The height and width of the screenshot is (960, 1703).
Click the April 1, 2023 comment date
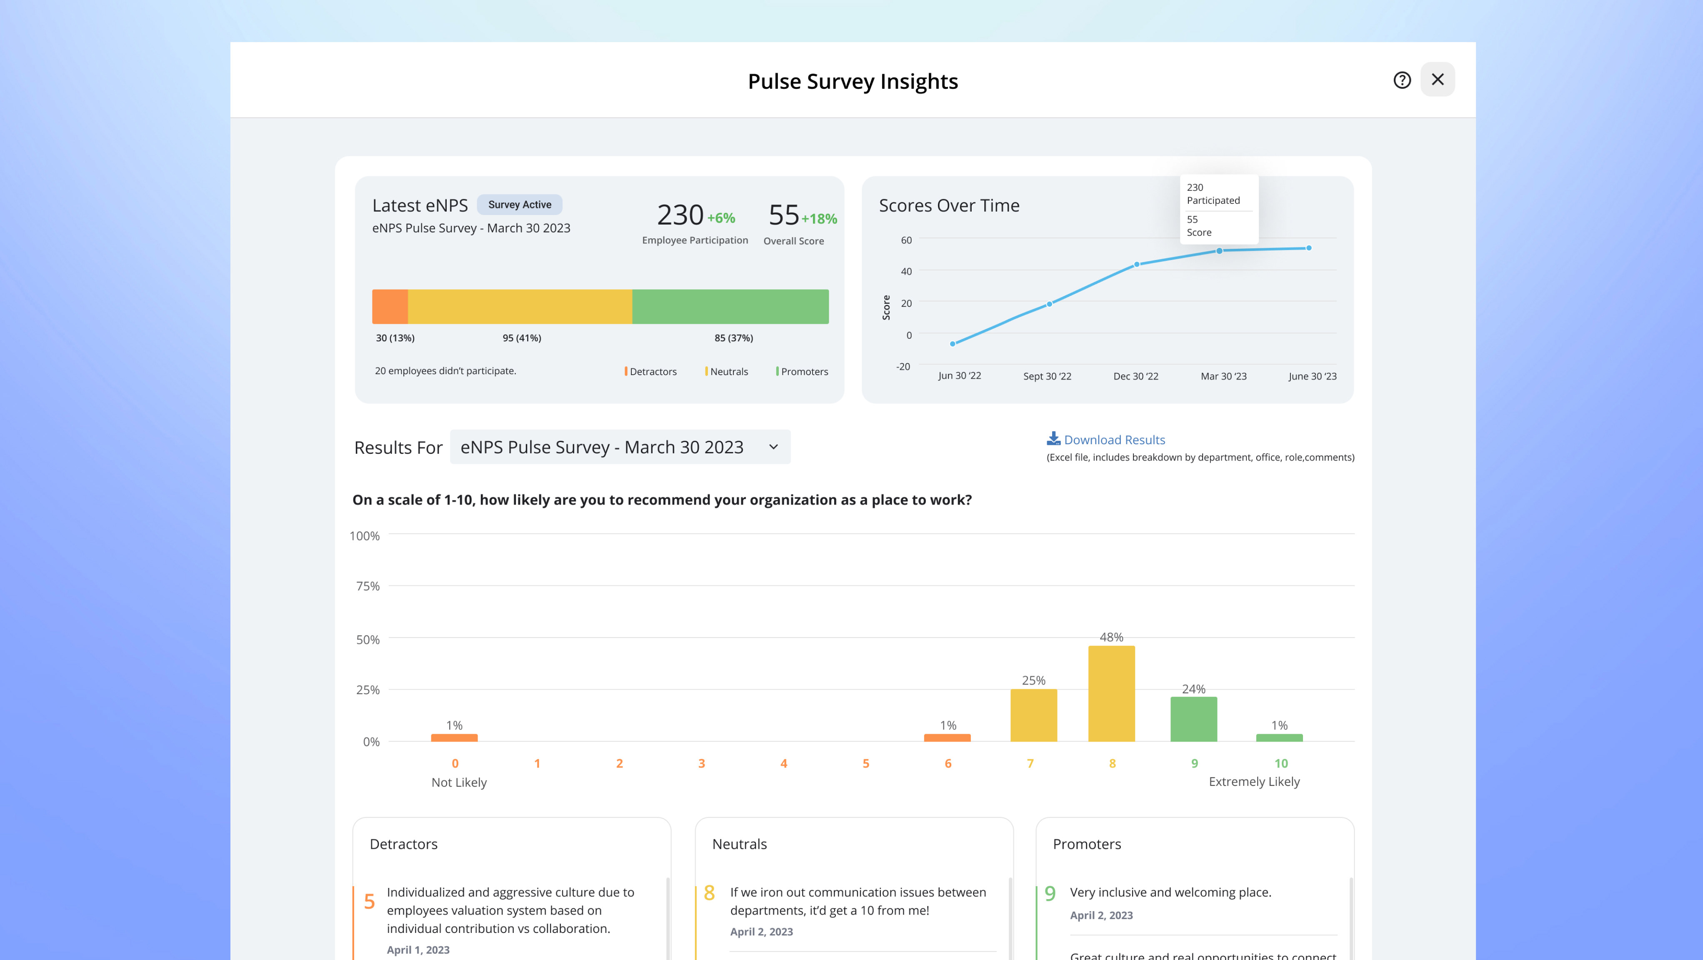click(418, 950)
